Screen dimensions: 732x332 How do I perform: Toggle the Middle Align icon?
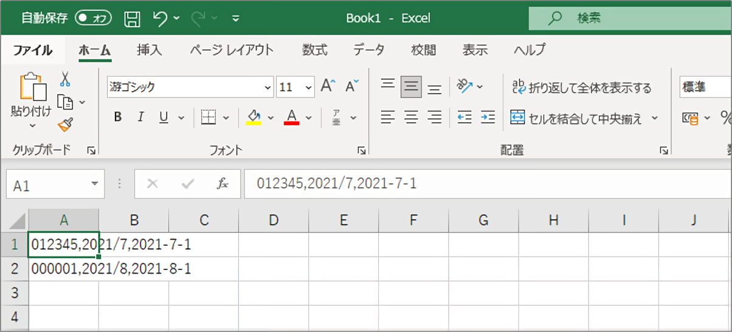click(411, 87)
